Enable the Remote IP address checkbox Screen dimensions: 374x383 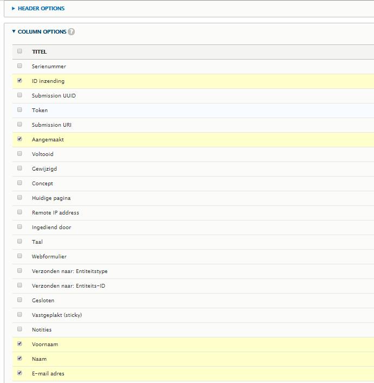(x=20, y=212)
